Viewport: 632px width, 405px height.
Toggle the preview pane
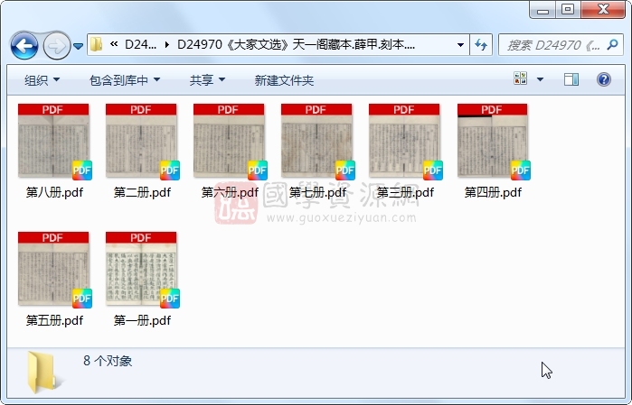571,79
